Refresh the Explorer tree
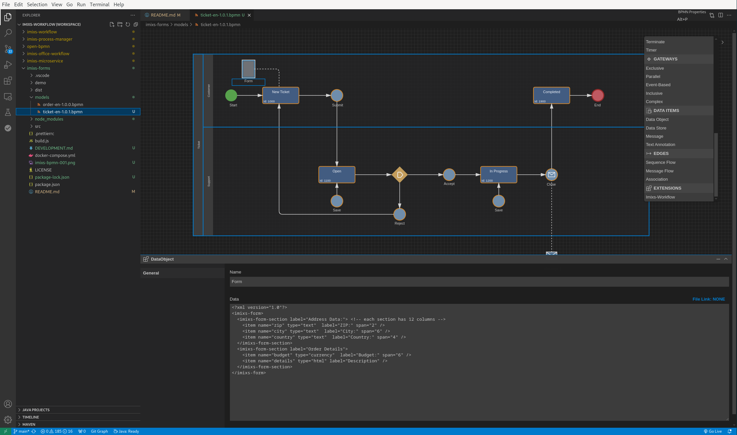The width and height of the screenshot is (737, 435). pyautogui.click(x=128, y=24)
